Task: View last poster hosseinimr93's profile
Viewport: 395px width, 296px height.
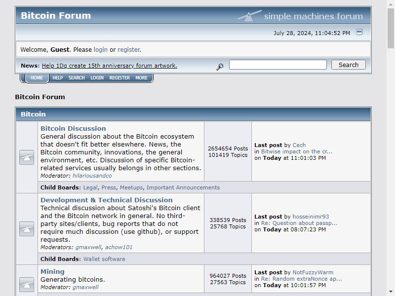Action: [x=311, y=217]
